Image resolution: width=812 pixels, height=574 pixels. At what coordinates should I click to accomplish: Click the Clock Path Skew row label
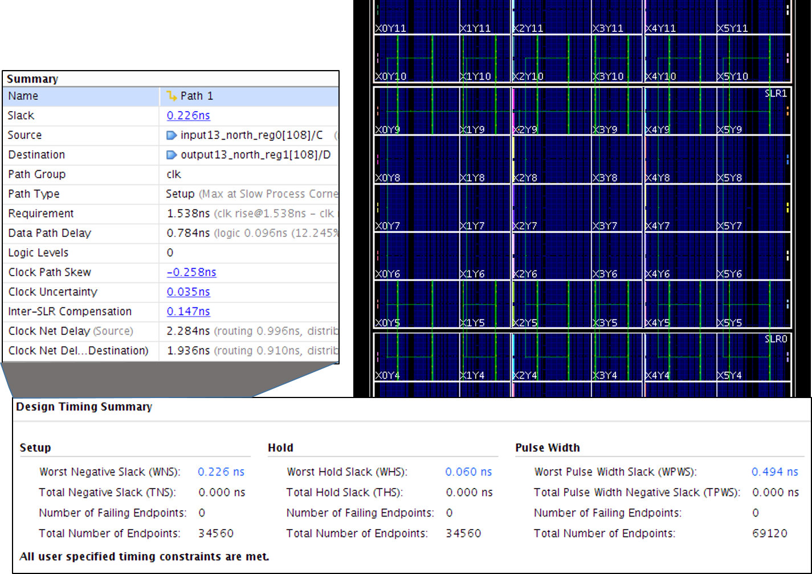pos(50,272)
